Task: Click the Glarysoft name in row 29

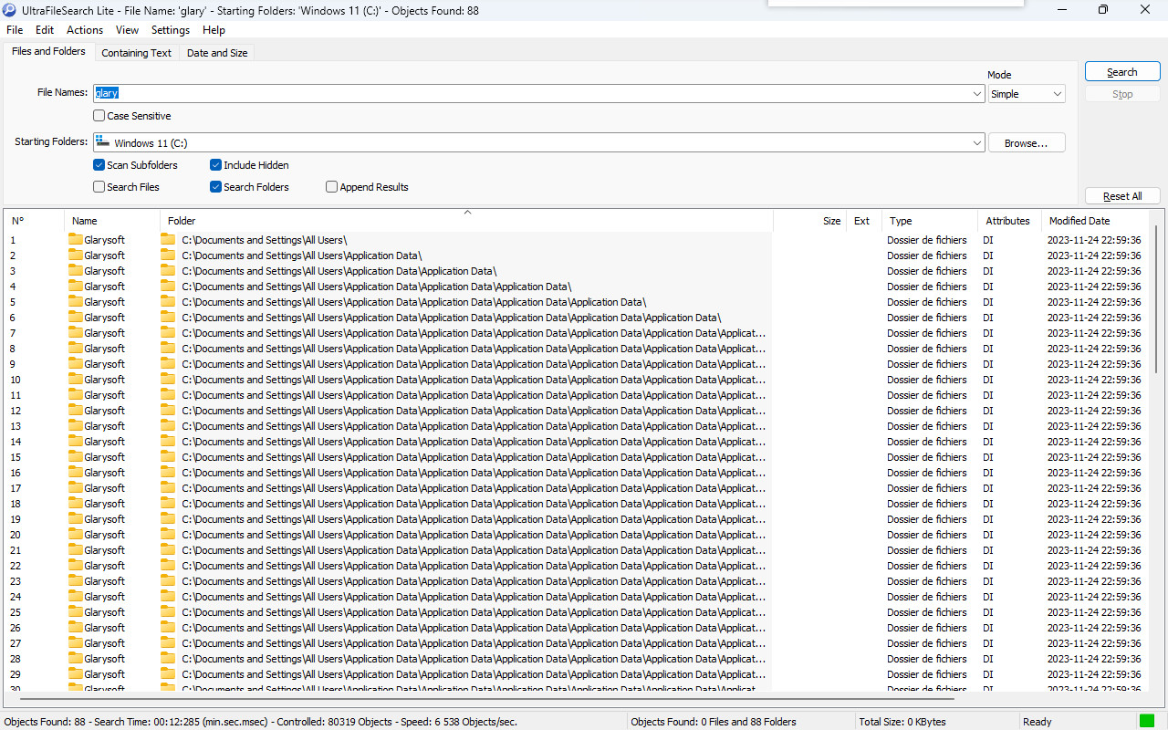Action: [x=104, y=674]
